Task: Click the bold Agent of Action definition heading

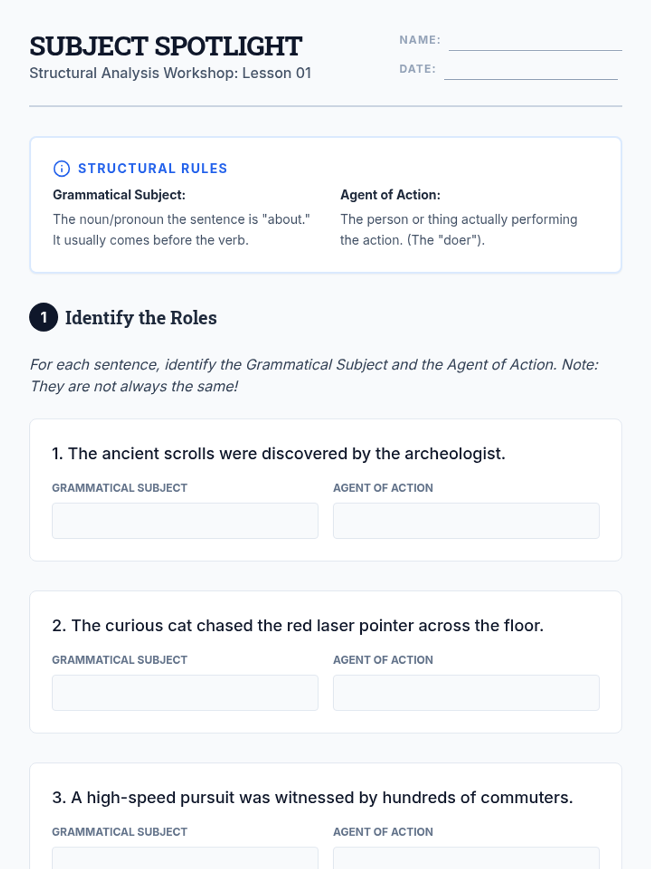Action: tap(390, 195)
